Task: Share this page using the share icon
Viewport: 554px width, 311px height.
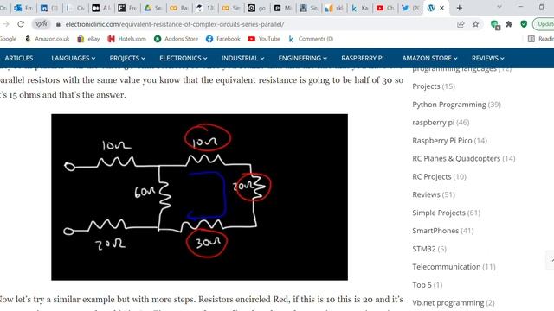Action: point(461,24)
